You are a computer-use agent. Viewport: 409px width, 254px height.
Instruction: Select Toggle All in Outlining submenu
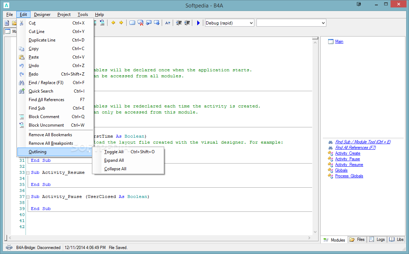pyautogui.click(x=129, y=152)
